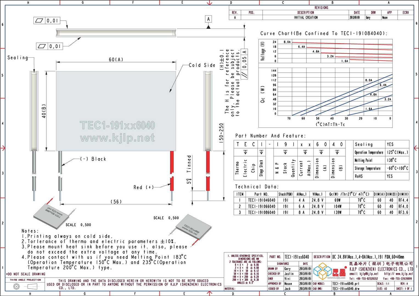
Task: Click the REVISIONS table heading
Action: (321, 8)
